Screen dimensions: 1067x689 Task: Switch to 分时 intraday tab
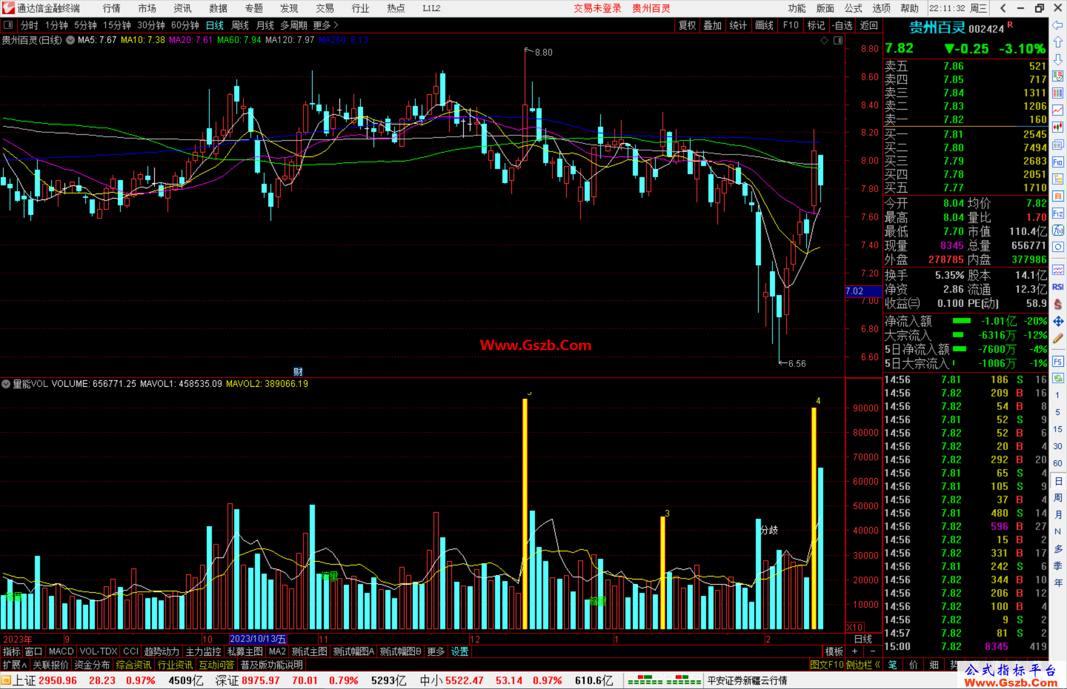29,25
